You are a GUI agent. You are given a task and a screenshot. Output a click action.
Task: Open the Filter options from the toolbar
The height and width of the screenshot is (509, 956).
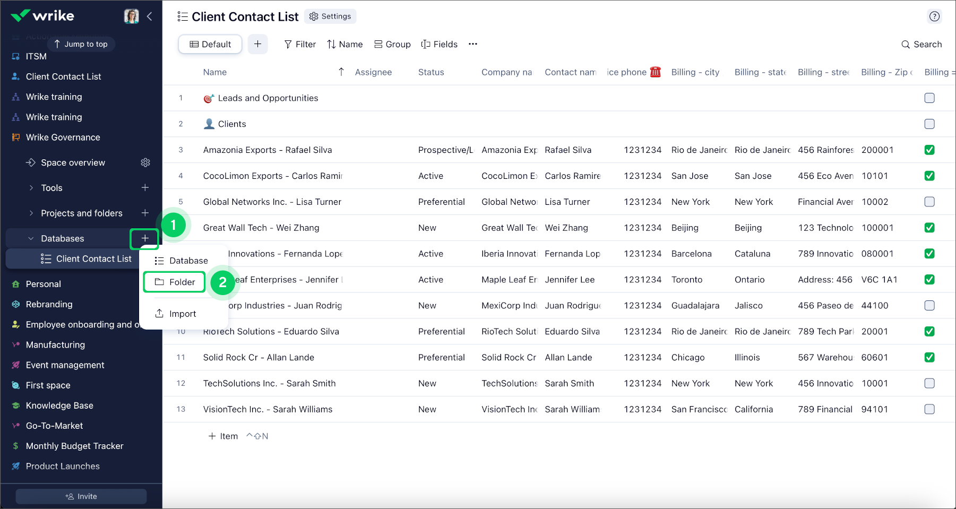click(x=300, y=44)
